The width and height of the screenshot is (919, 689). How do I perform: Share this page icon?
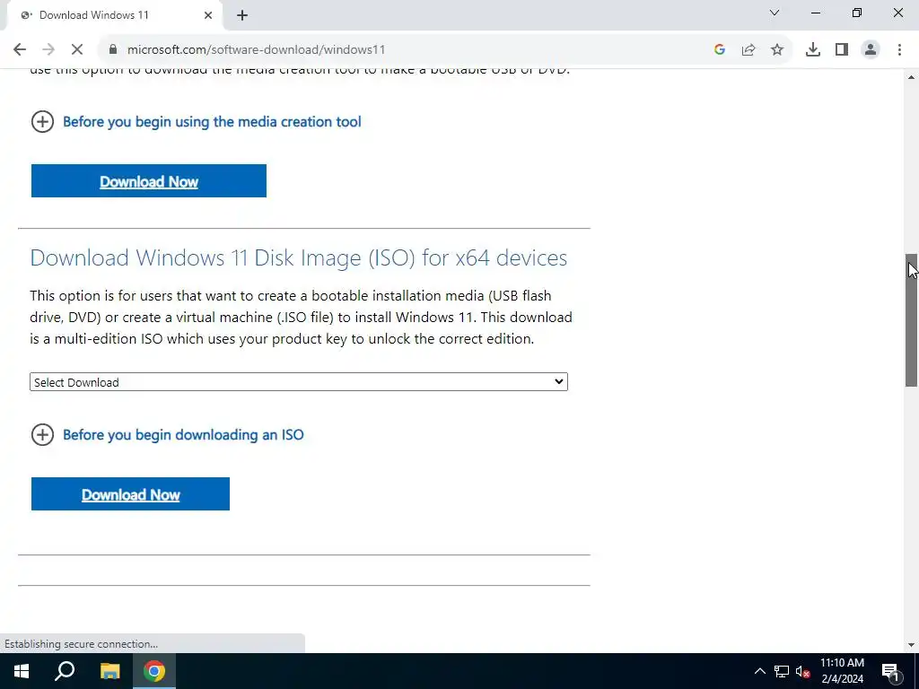pyautogui.click(x=748, y=50)
